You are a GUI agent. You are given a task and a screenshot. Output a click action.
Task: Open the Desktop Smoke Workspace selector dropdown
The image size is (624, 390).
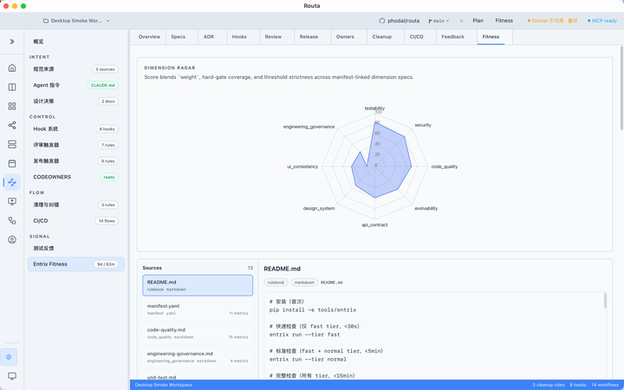click(76, 21)
